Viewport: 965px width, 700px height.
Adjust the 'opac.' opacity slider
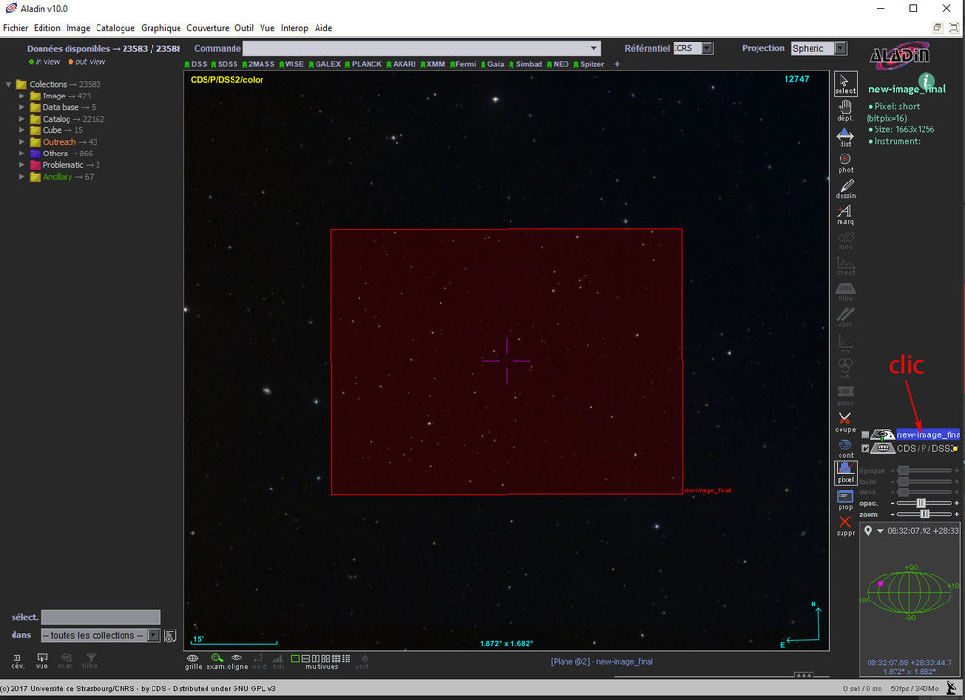pyautogui.click(x=922, y=503)
